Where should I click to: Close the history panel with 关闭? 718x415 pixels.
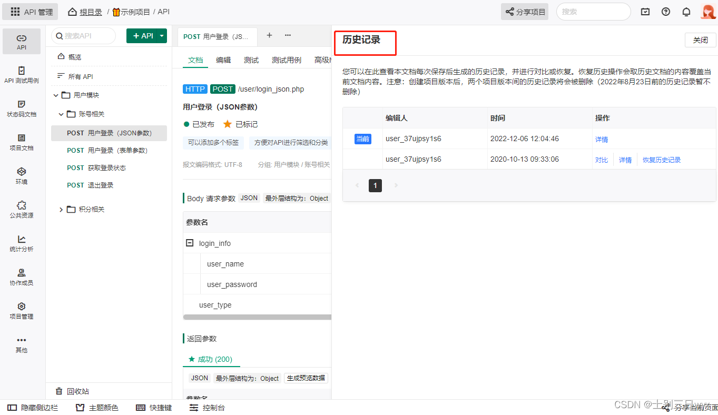[x=700, y=40]
